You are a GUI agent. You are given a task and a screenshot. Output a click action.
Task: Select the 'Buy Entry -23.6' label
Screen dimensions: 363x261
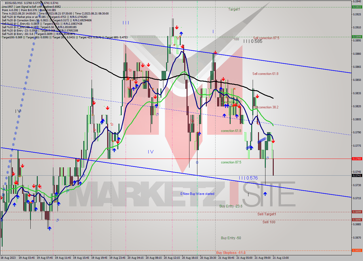pos(231,206)
